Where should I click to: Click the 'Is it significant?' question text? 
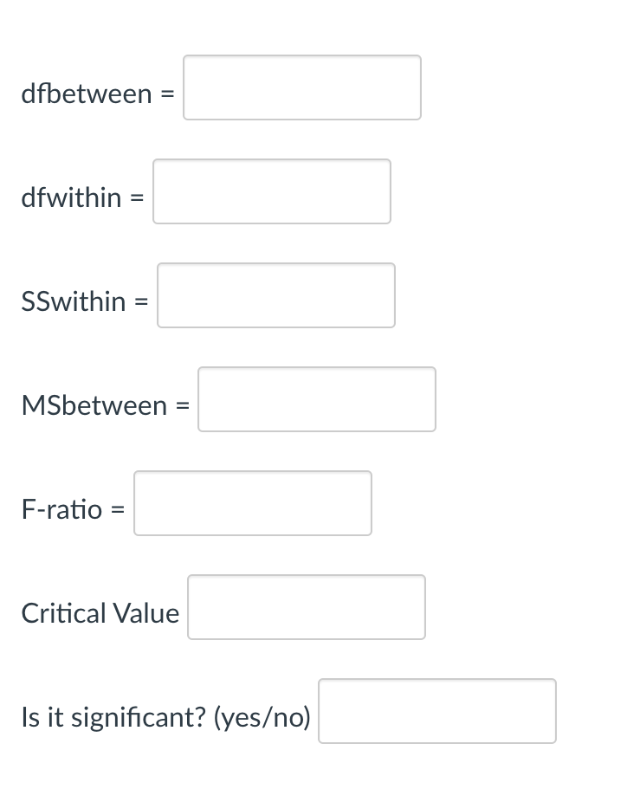(x=165, y=717)
